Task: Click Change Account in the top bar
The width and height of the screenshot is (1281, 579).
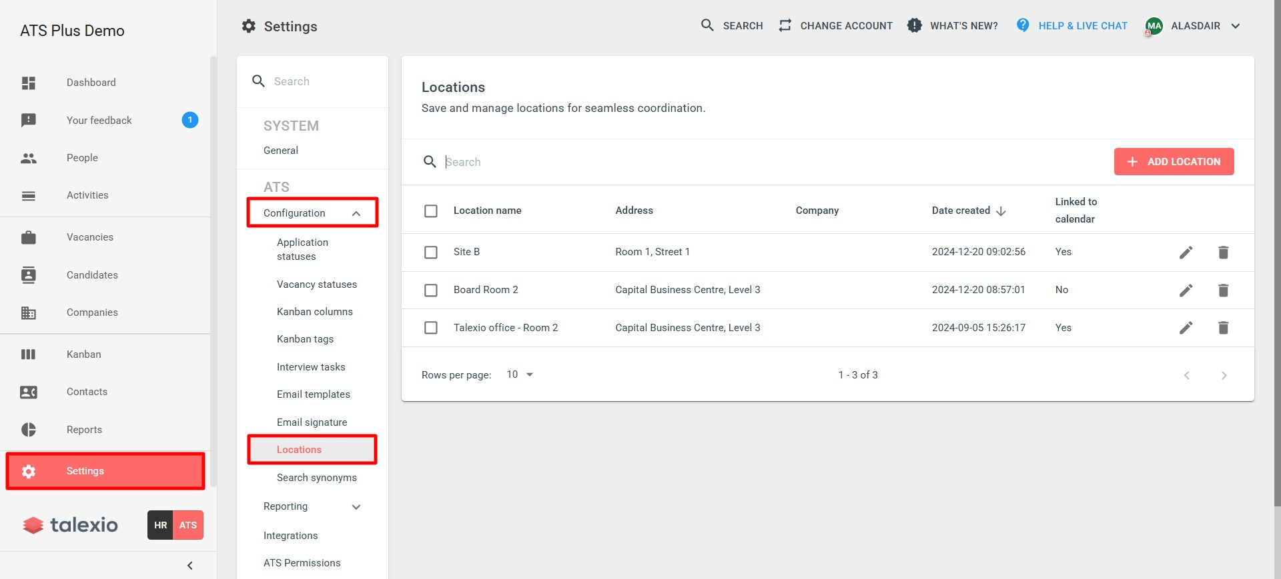Action: point(835,26)
